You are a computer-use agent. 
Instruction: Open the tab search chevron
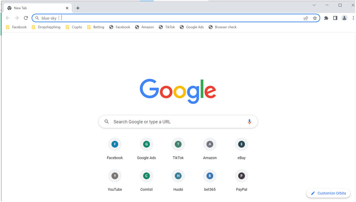pos(314,5)
